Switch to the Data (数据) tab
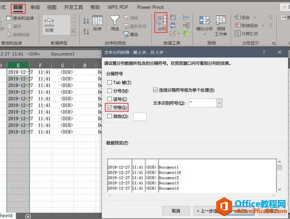Image resolution: width=290 pixels, height=219 pixels. pyautogui.click(x=18, y=7)
